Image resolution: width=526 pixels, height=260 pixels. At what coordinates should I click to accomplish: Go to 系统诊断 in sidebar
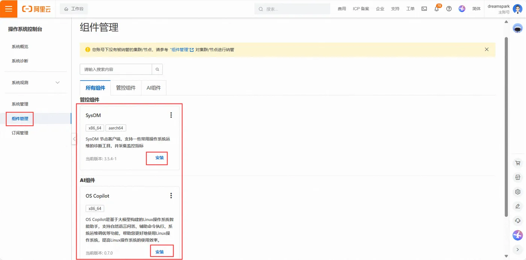tap(20, 61)
